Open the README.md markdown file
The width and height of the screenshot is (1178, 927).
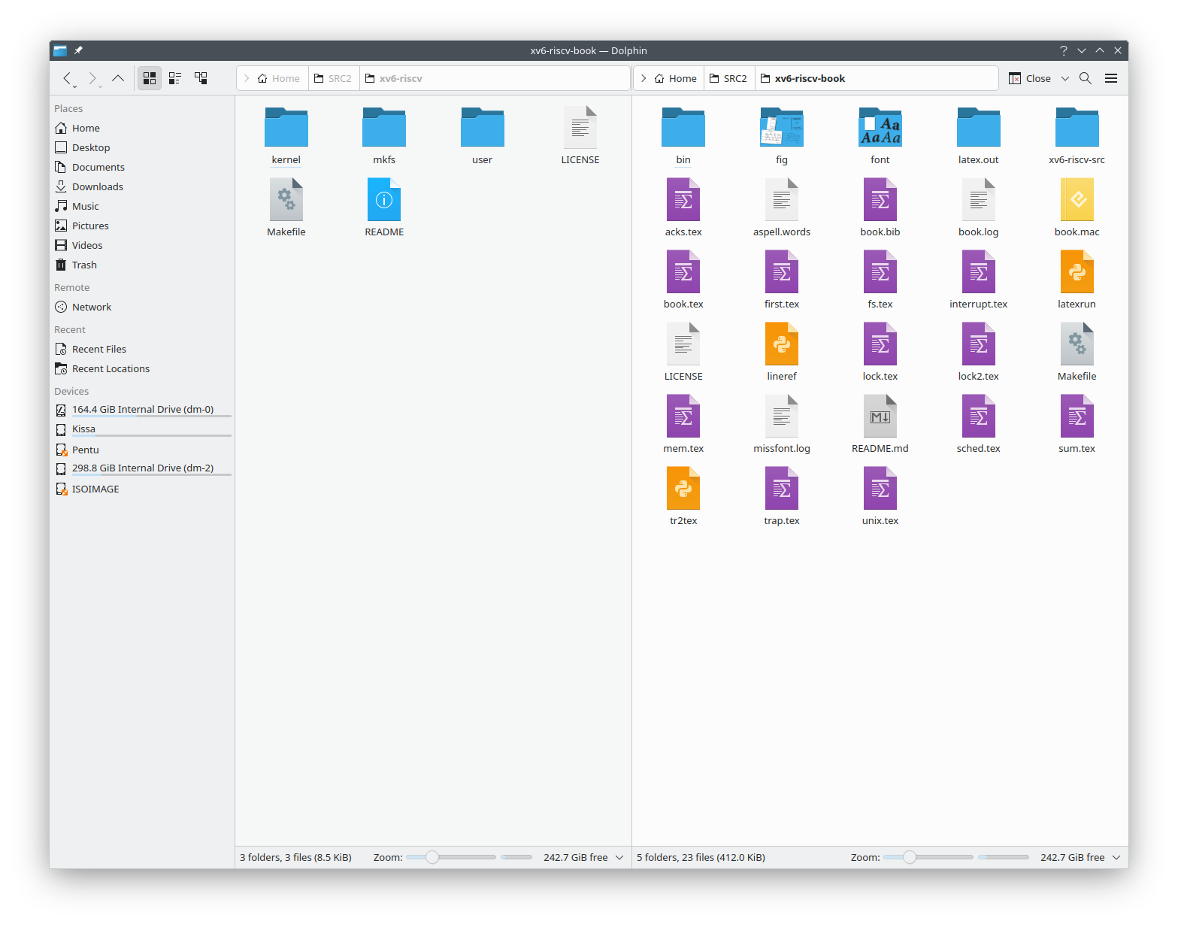(x=880, y=417)
